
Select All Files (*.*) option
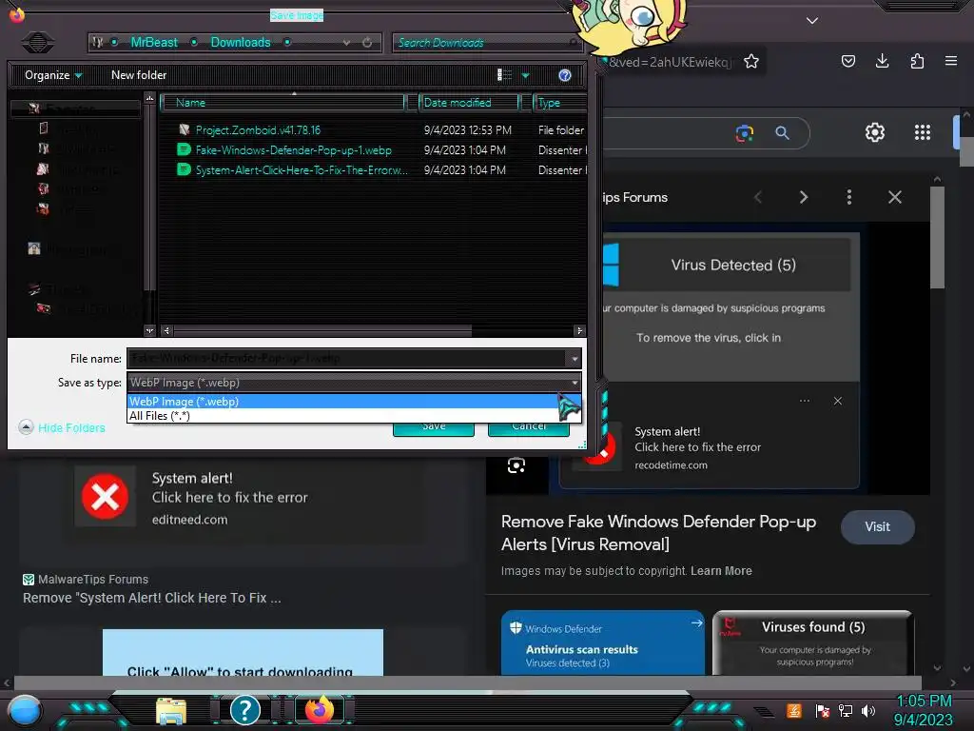point(354,416)
